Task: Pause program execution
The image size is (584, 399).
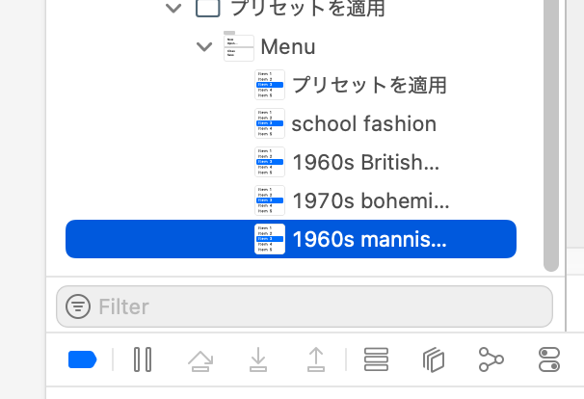Action: [x=143, y=360]
